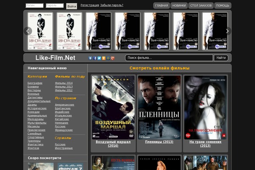Image resolution: width=255 pixels, height=170 pixels.
Task: Show next posters with the carousel right arrow
Action: [227, 31]
